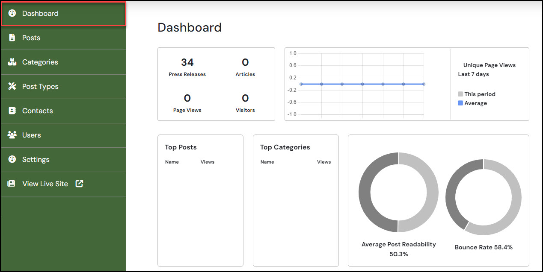Screen dimensions: 543x272
Task: Click the View Live Site newspaper icon
Action: coord(12,184)
